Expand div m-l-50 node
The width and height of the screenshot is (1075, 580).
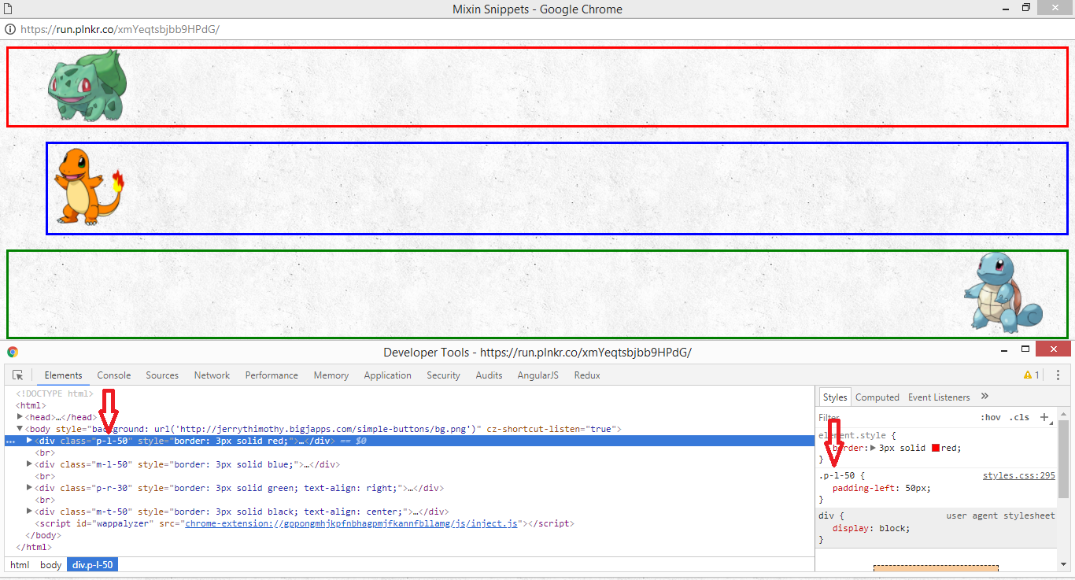pyautogui.click(x=30, y=464)
